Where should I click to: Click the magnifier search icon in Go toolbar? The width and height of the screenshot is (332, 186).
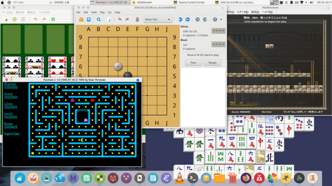pos(99,19)
